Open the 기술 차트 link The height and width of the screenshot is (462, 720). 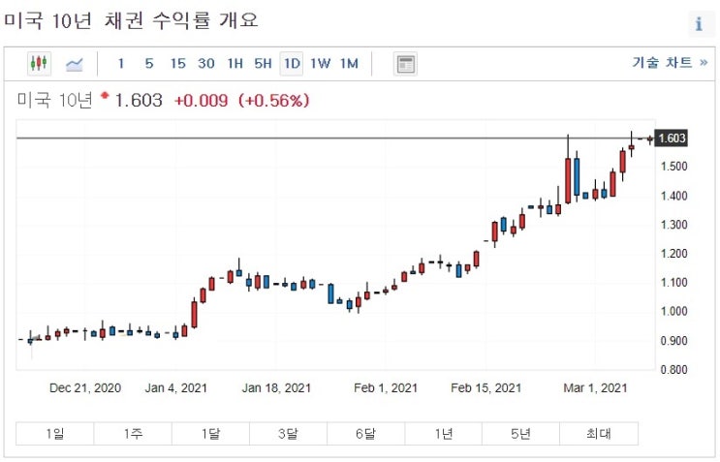coord(670,62)
